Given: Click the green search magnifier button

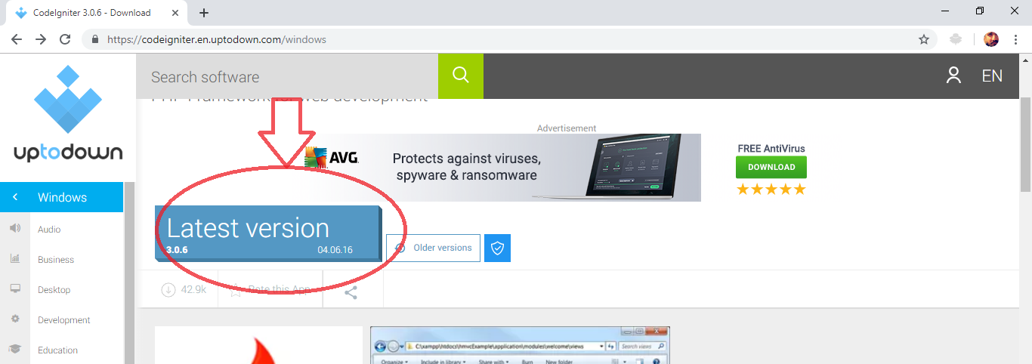Looking at the screenshot, I should pyautogui.click(x=461, y=76).
